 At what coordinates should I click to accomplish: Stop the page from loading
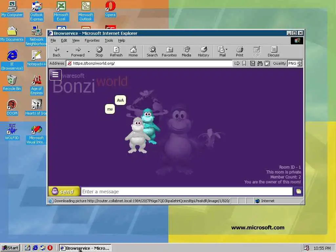99,52
